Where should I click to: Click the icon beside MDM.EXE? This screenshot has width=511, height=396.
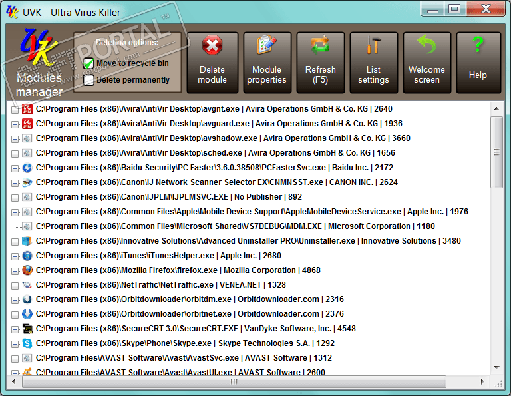tap(27, 226)
